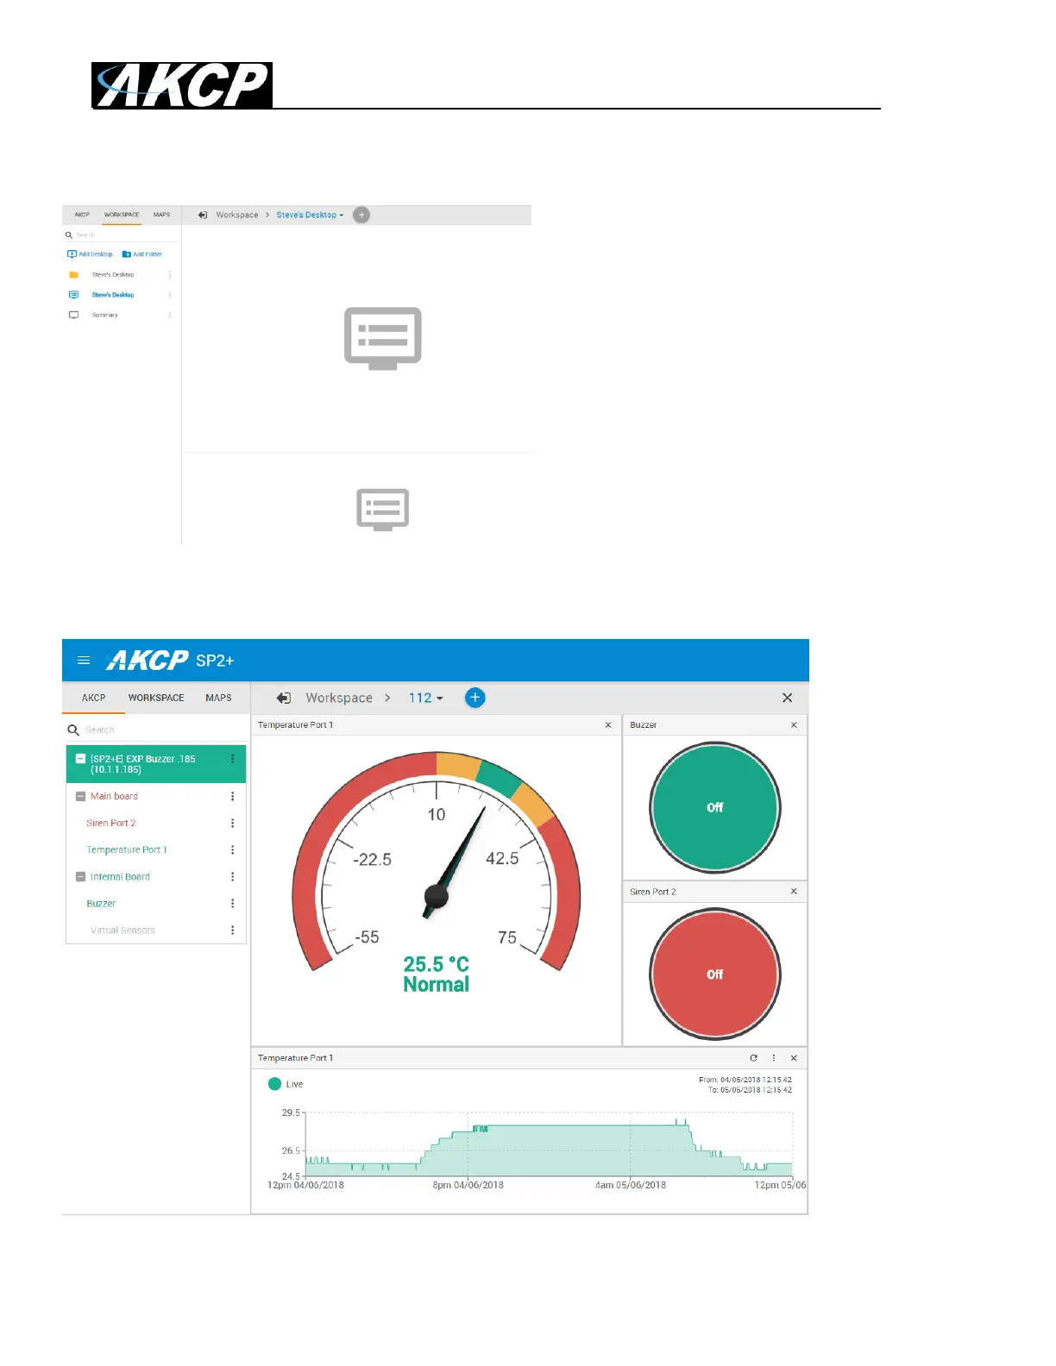This screenshot has height=1366, width=1056.
Task: Close the Buzzer widget panel
Action: point(794,725)
